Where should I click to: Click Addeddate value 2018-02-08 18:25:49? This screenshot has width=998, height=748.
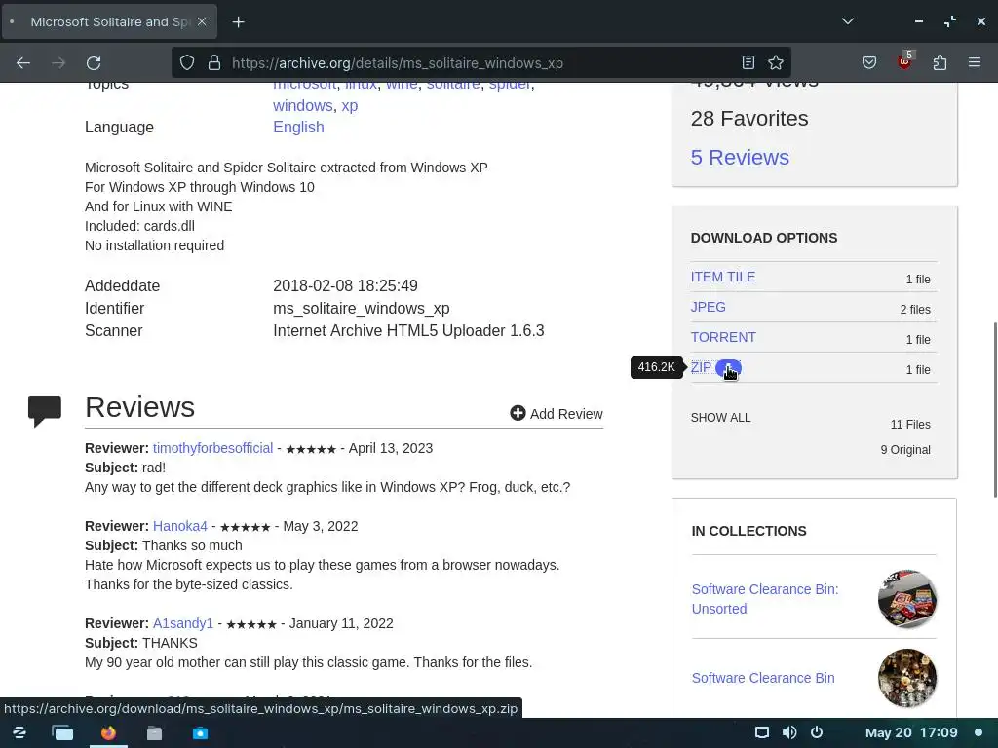(x=346, y=285)
